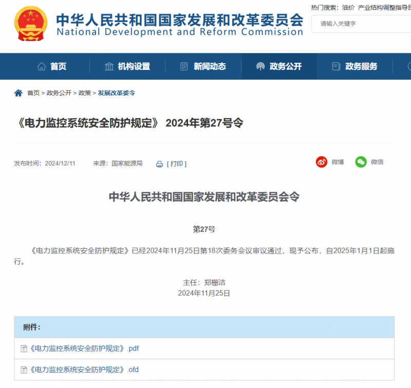
Task: Share via Weibo icon
Action: click(322, 162)
